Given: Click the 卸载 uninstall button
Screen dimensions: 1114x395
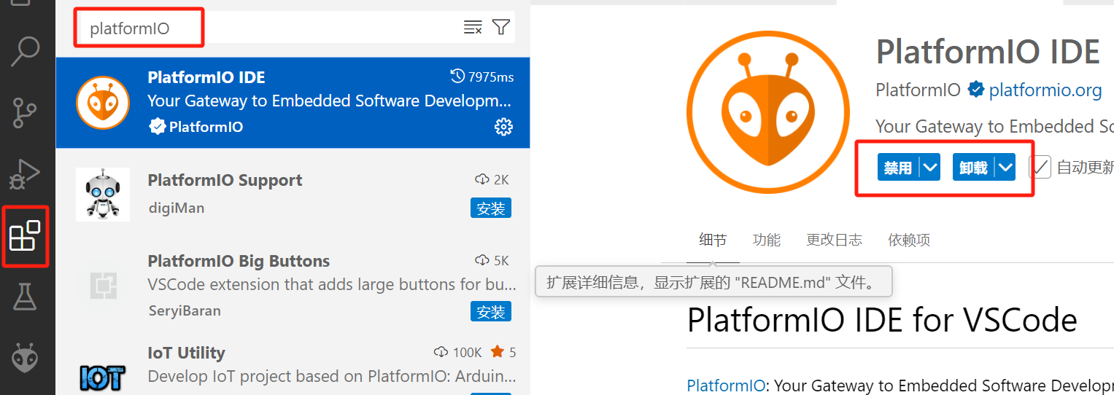Looking at the screenshot, I should 973,168.
